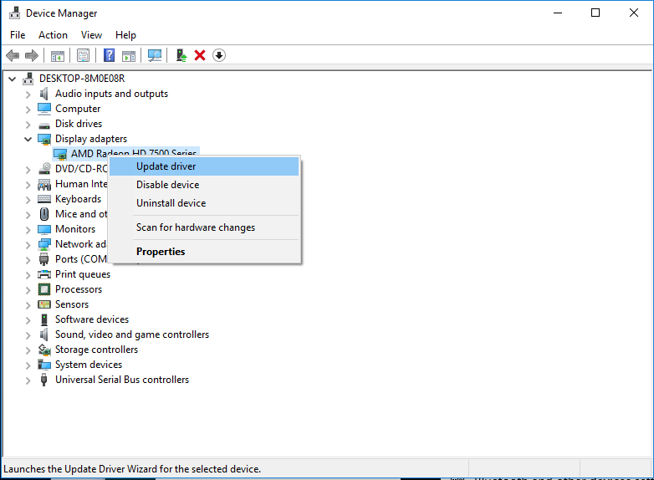The height and width of the screenshot is (480, 654).
Task: Click the Disk drives category icon
Action: [x=44, y=125]
